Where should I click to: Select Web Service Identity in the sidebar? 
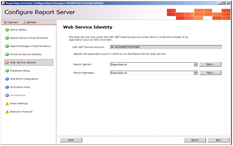pos(29,63)
